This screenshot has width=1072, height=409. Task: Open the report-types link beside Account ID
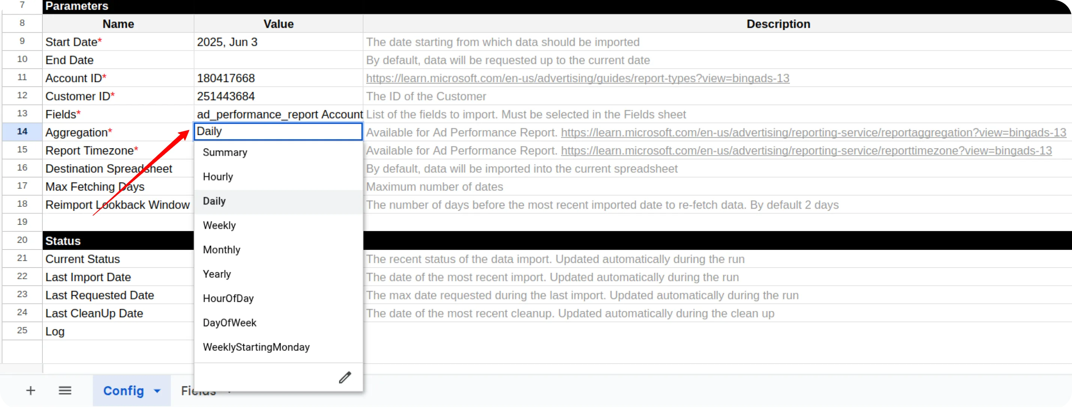click(578, 78)
